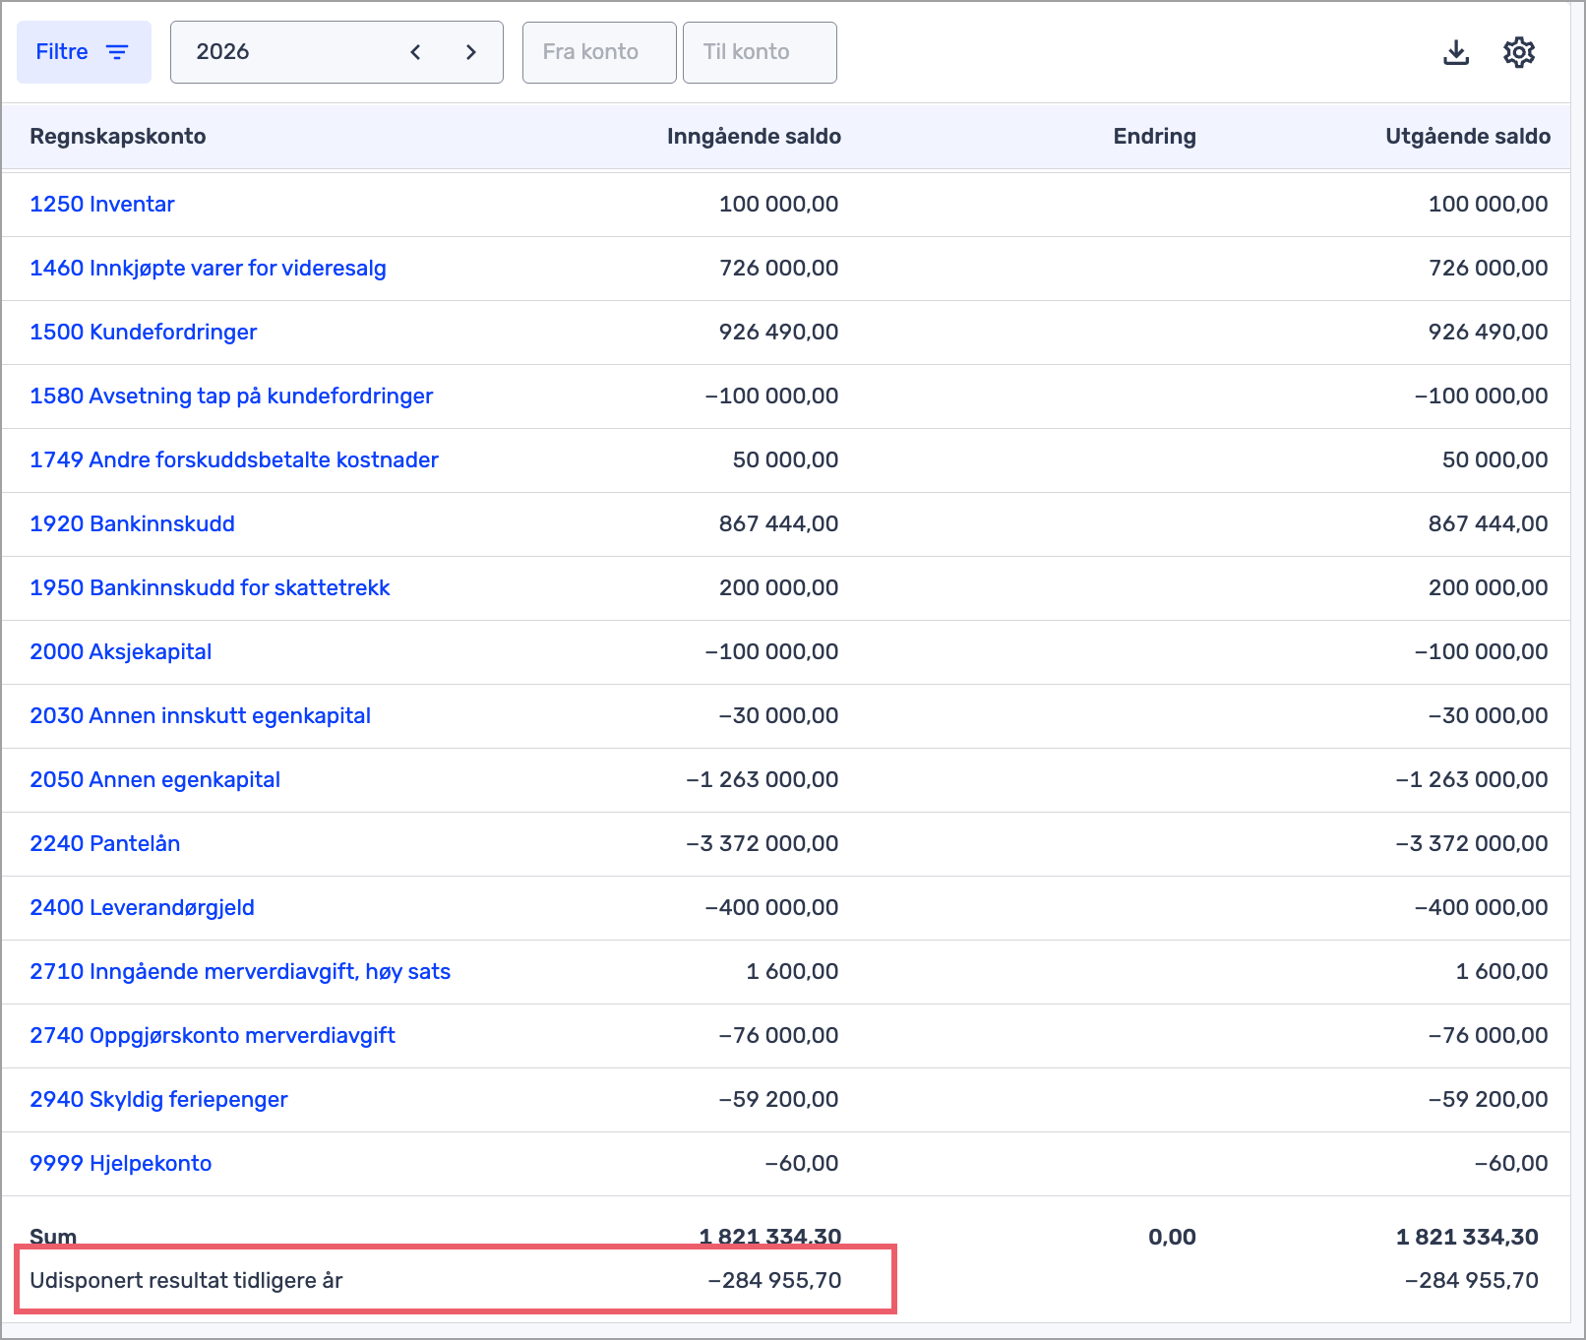This screenshot has width=1586, height=1340.
Task: Open the Filtre filter button
Action: point(84,52)
